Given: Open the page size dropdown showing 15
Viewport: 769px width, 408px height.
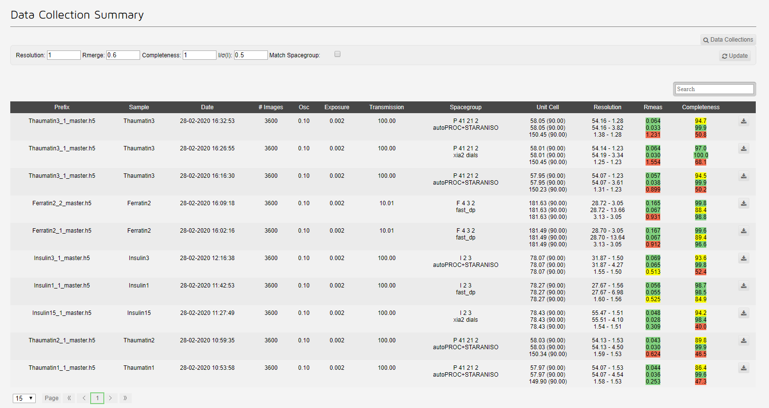Looking at the screenshot, I should click(24, 398).
